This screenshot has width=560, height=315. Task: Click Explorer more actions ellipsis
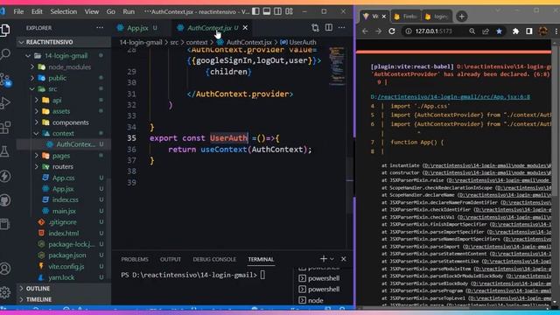[x=100, y=27]
